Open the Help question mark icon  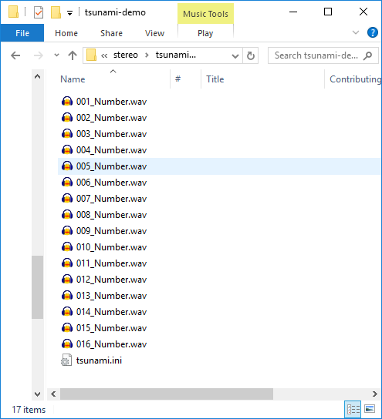[x=373, y=32]
